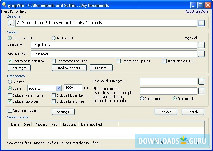Open the Presets button

point(101,68)
